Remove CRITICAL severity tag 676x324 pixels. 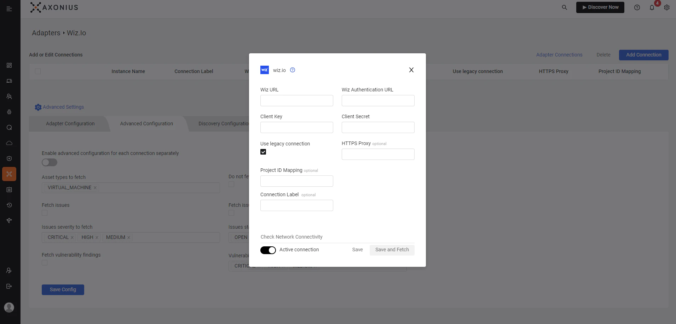(x=72, y=238)
